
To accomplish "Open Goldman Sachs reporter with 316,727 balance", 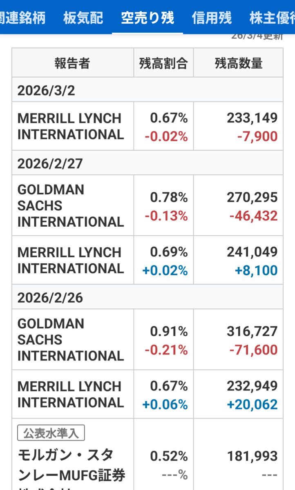I will pyautogui.click(x=70, y=340).
